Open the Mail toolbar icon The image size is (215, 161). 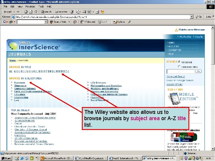(78, 12)
